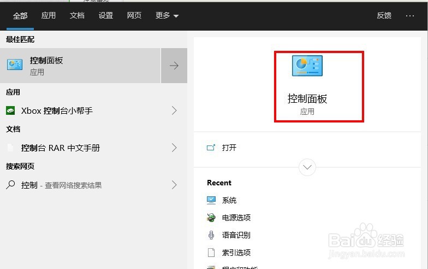Expand chevron for 控制 web search

[174, 185]
